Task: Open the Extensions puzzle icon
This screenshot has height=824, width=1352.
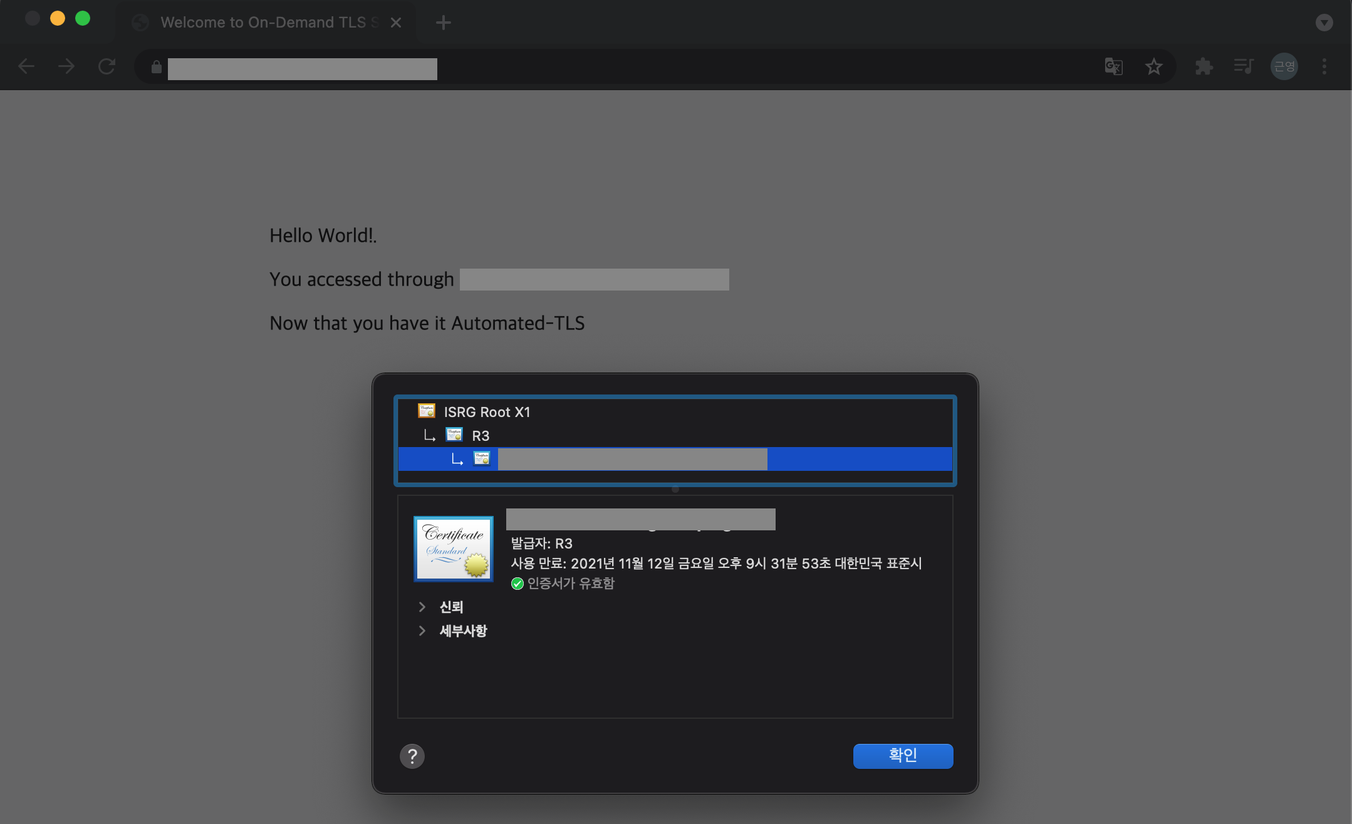Action: point(1204,66)
